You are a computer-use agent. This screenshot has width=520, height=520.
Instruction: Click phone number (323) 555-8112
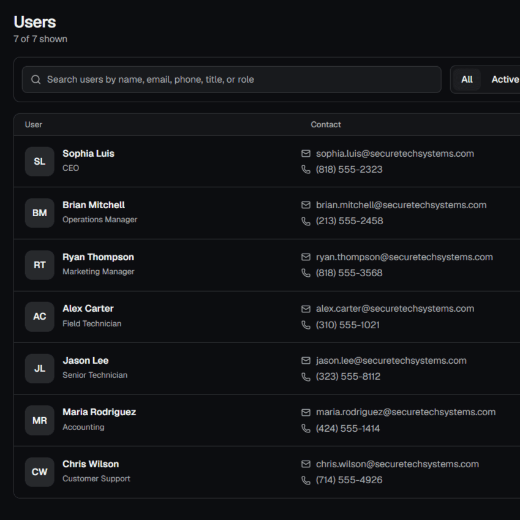[x=349, y=377]
